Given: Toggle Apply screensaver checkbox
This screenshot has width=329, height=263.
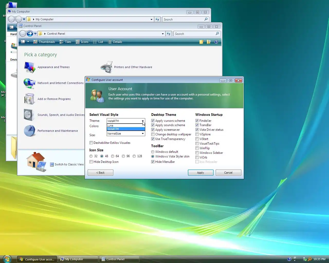Looking at the screenshot, I should click(x=153, y=130).
